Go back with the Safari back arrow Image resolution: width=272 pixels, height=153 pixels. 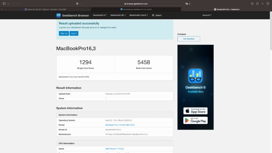(x=13, y=4)
